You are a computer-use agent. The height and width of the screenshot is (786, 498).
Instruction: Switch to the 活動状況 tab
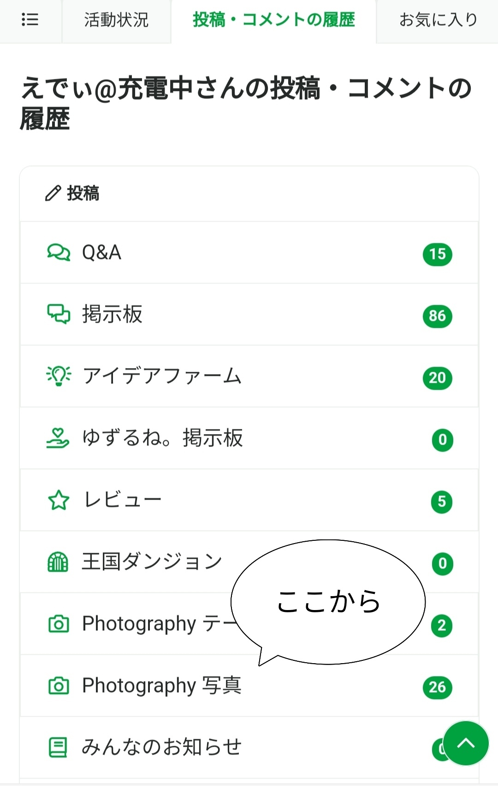[x=116, y=20]
